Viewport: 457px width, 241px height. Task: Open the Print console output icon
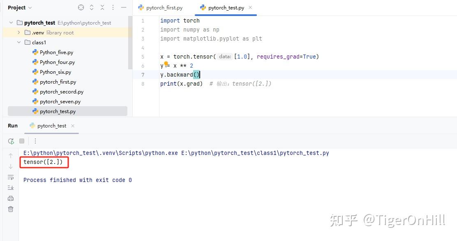10,198
